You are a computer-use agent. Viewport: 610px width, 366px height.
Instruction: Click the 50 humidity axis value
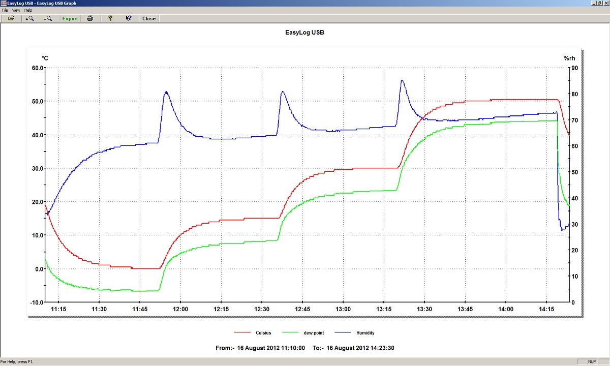[x=574, y=172]
